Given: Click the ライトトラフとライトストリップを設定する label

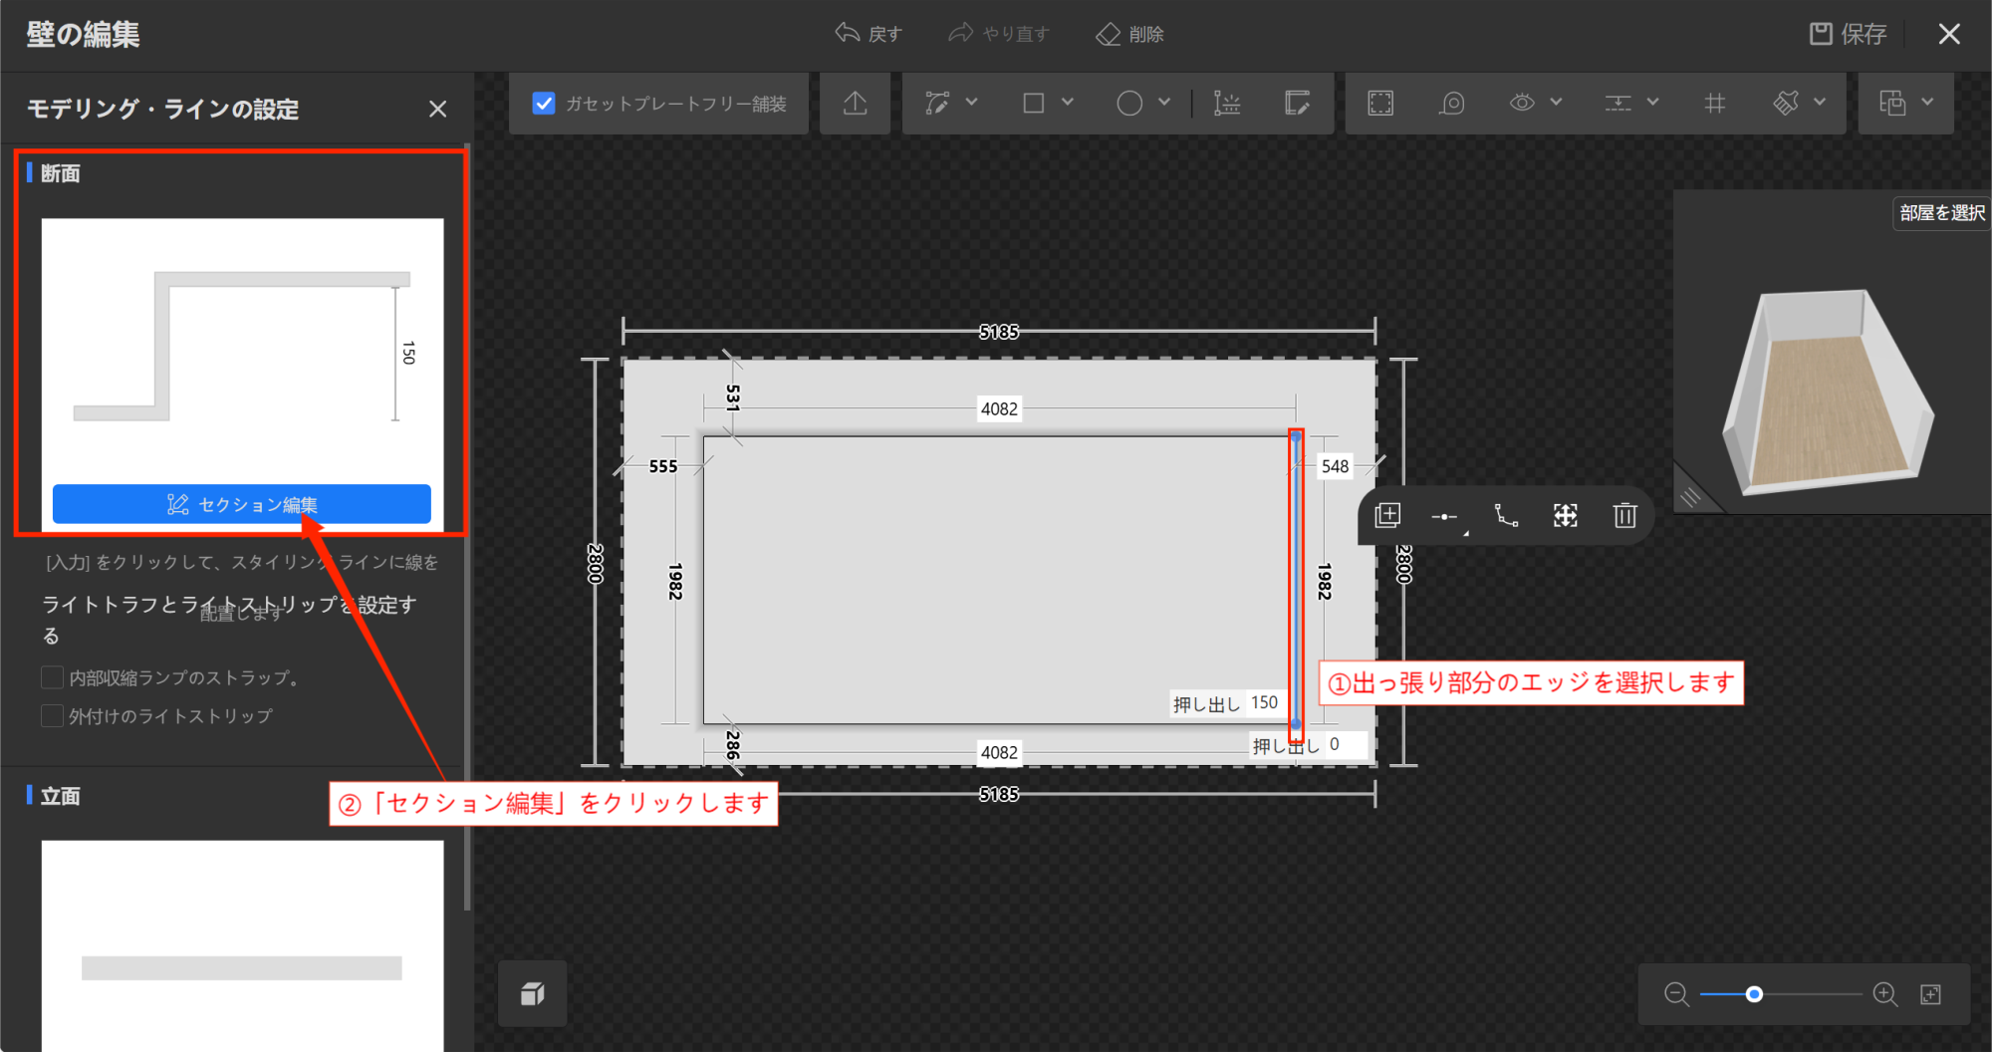Looking at the screenshot, I should (x=229, y=620).
